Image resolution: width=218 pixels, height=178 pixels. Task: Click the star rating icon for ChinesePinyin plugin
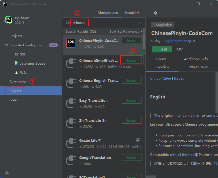[x=95, y=47]
